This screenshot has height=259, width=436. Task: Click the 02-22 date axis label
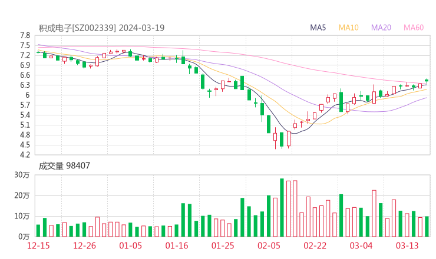tap(315, 245)
